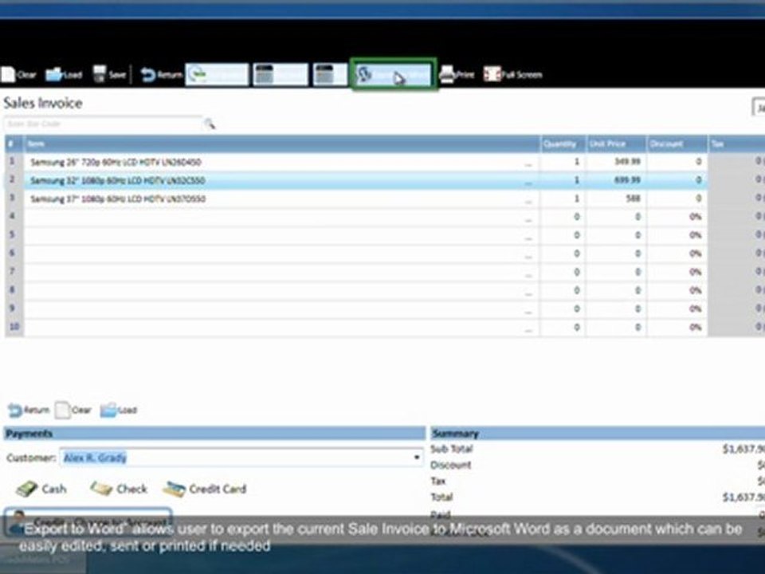Click the Total amount $1,637 in Summary

(x=743, y=497)
